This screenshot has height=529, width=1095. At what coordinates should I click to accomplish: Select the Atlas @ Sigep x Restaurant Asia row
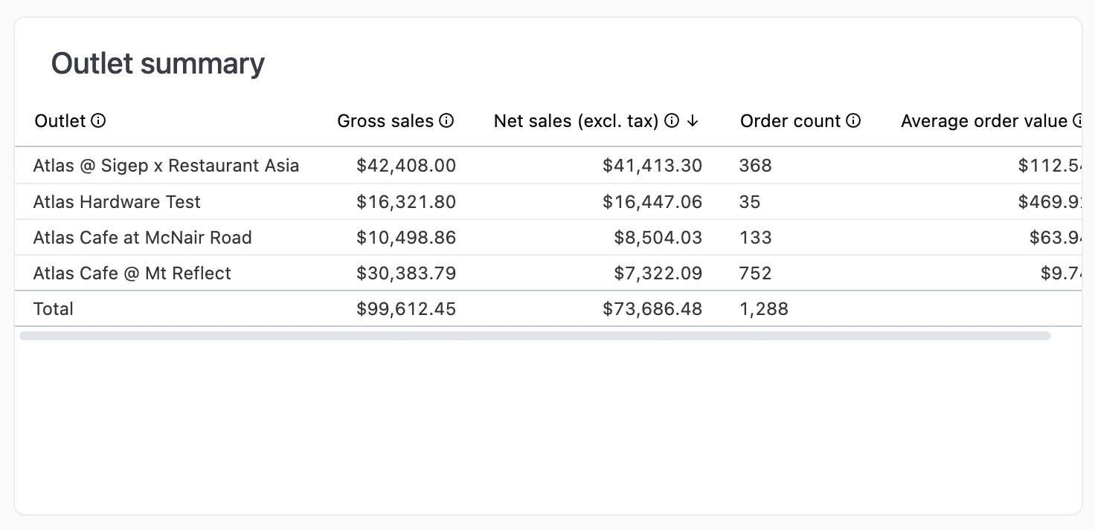pyautogui.click(x=166, y=165)
